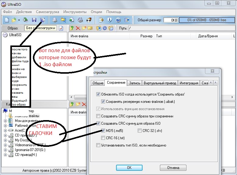This screenshot has width=237, height=175.
Task: Click the Open CD/DVD icon with green arrow
Action: point(26,20)
